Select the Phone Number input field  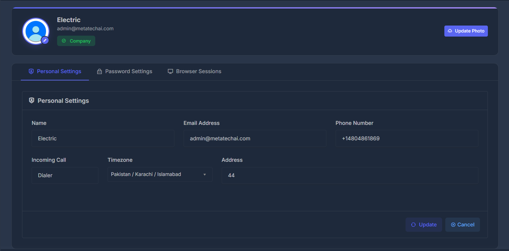point(407,138)
